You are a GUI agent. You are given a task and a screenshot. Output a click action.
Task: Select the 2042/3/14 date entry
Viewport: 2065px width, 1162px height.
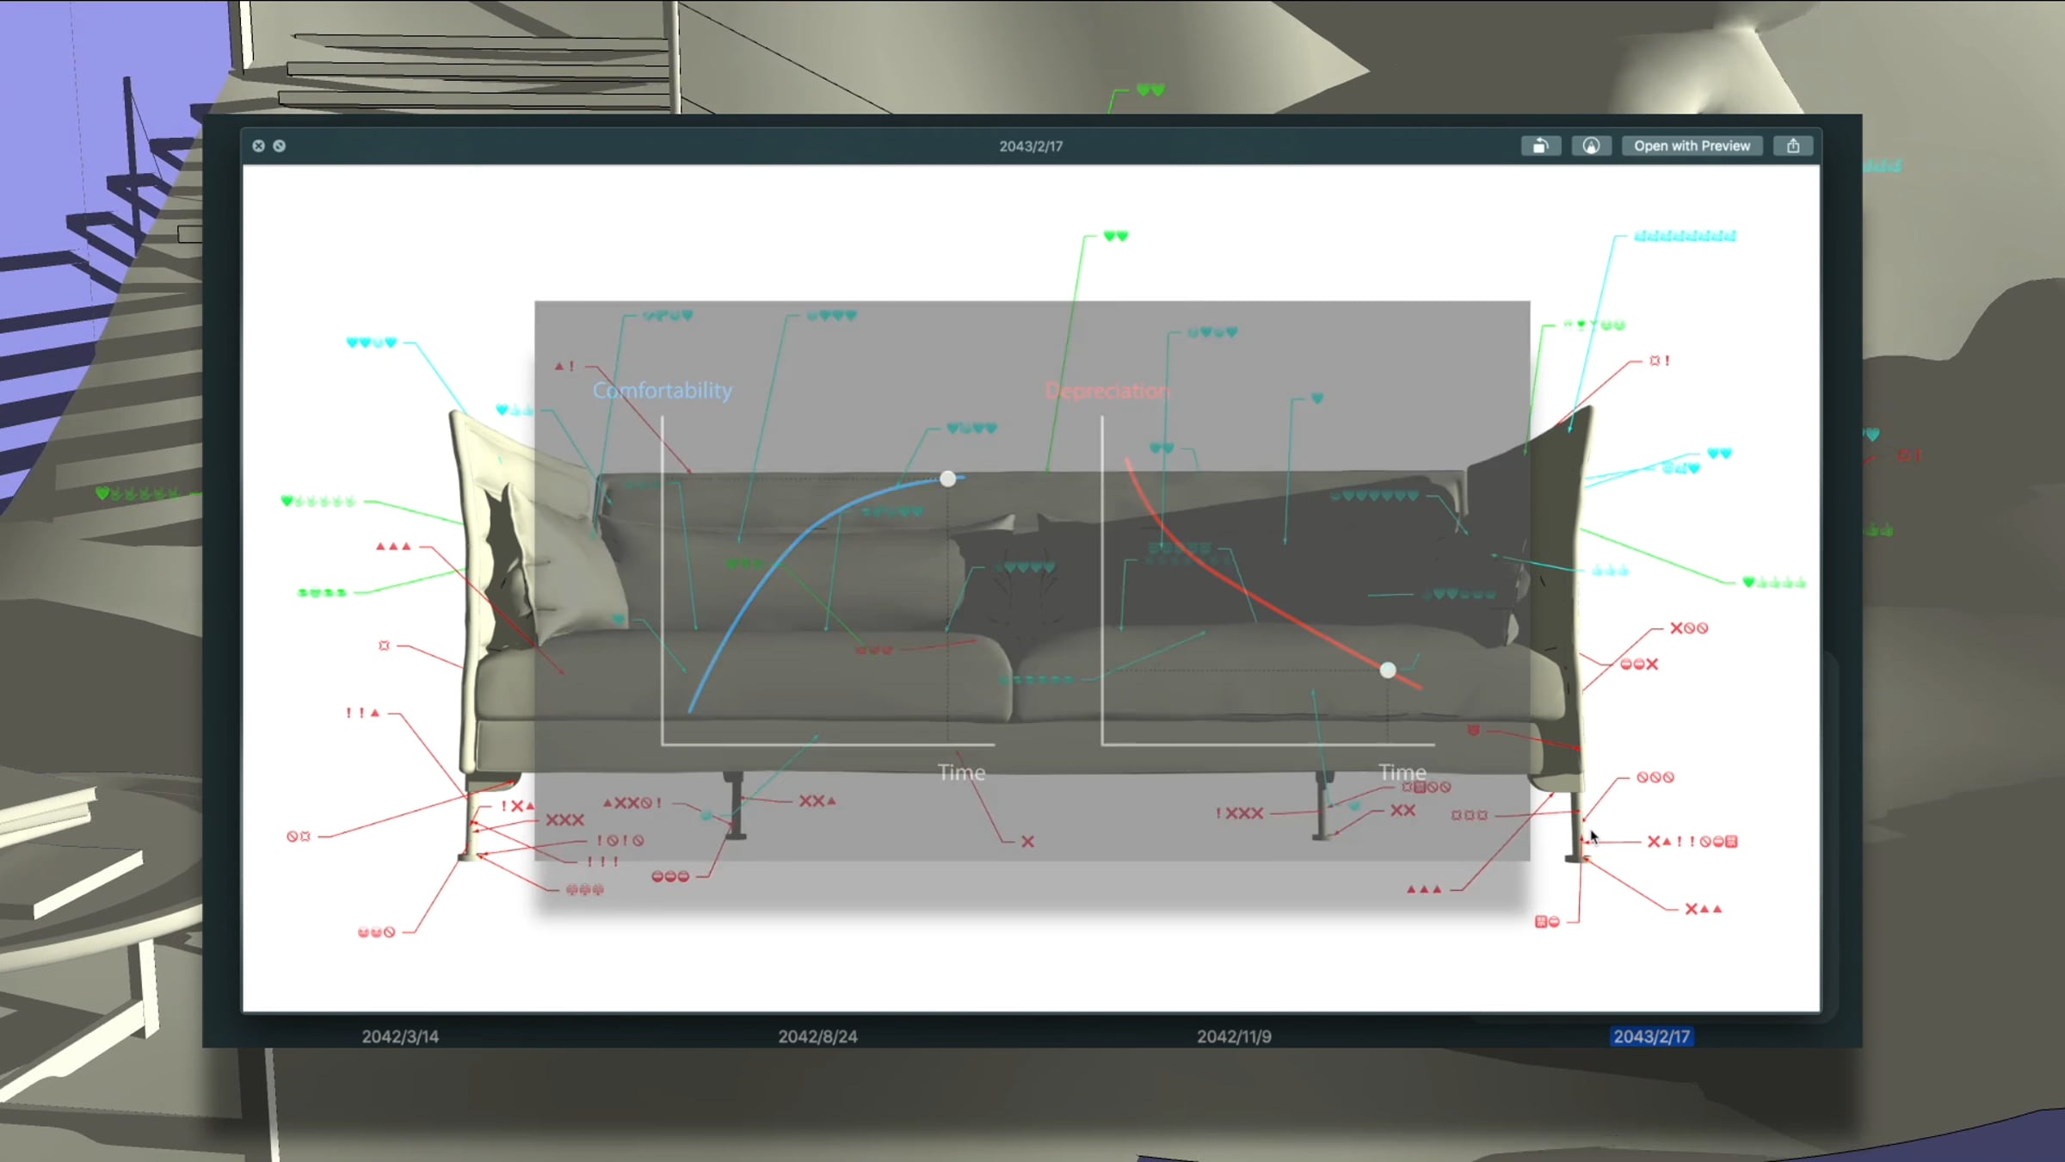point(400,1036)
